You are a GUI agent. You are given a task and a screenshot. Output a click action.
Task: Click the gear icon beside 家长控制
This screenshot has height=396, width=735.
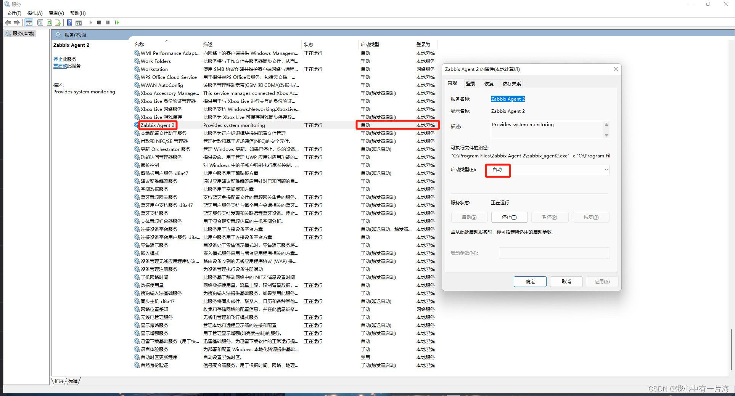coord(137,165)
